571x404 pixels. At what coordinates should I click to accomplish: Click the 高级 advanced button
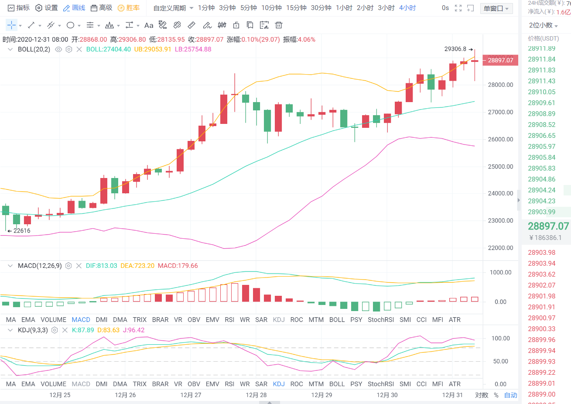point(107,7)
